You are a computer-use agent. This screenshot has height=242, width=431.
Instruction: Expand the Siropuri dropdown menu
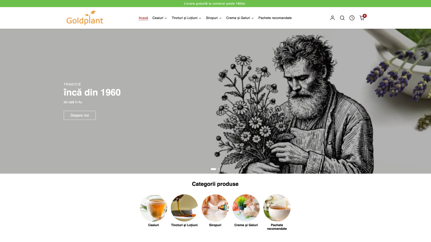click(214, 18)
